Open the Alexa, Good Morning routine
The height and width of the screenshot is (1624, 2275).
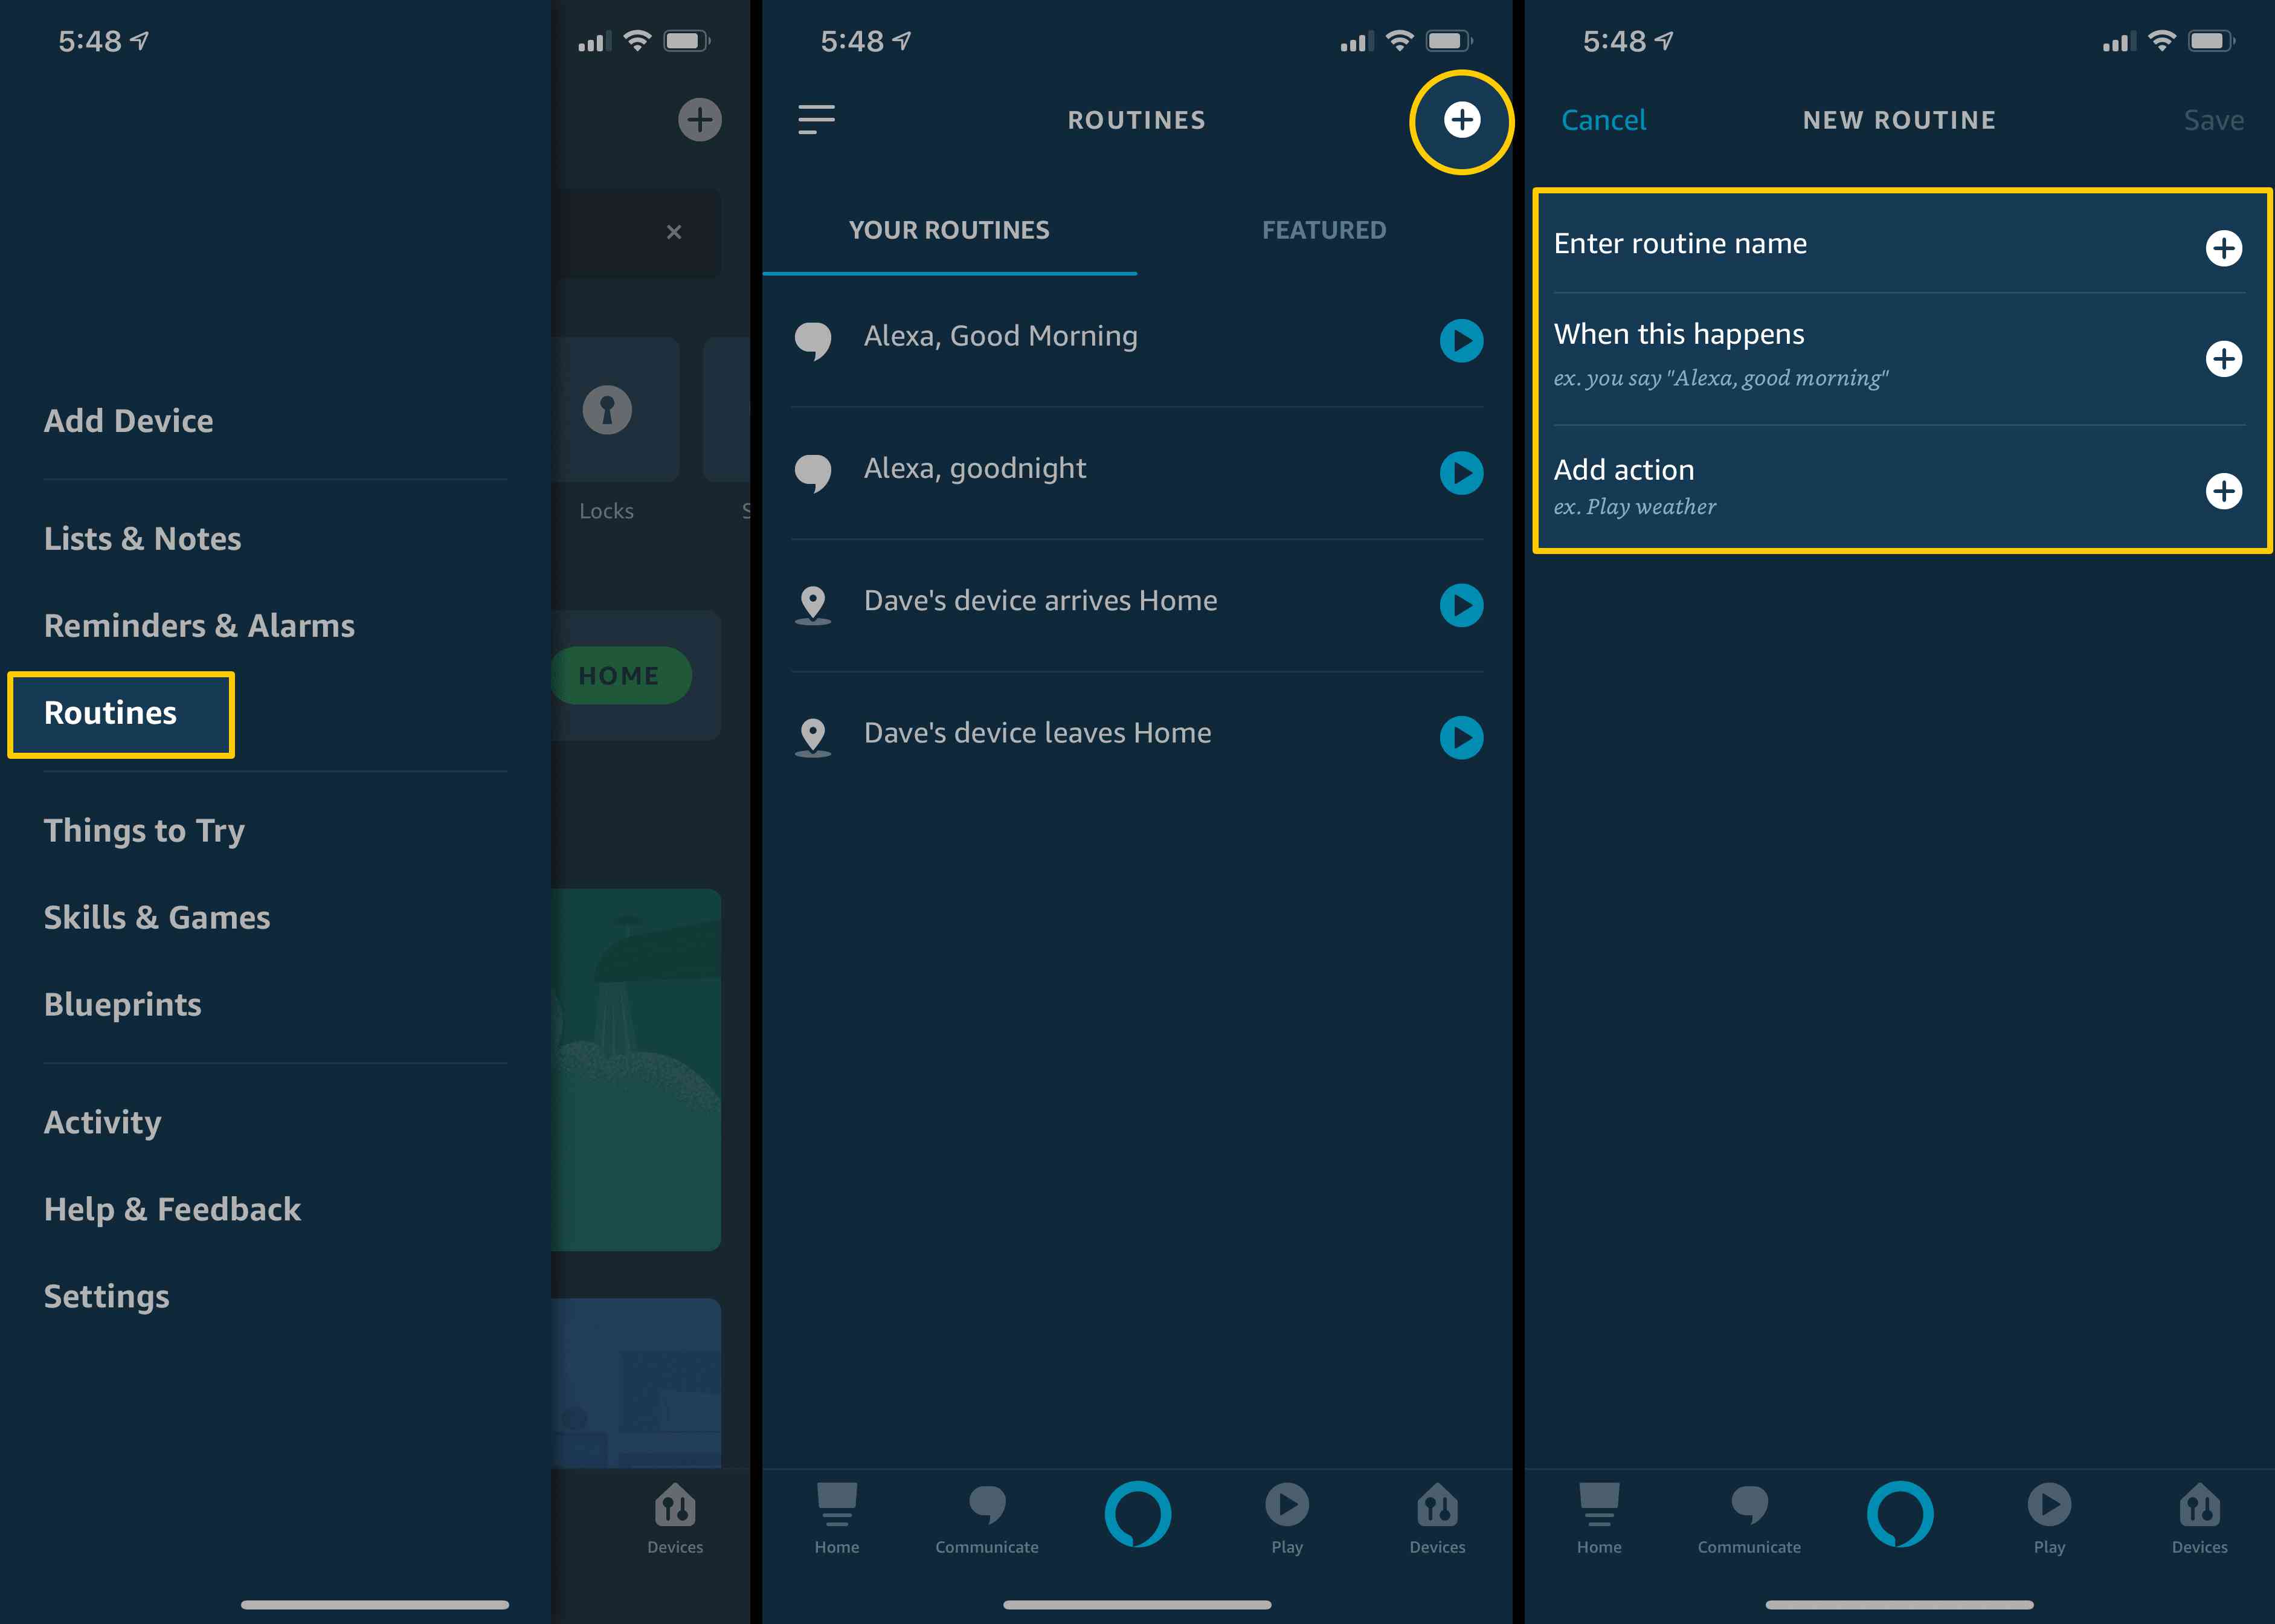[x=1001, y=337]
